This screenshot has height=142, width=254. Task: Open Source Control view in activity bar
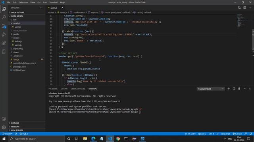pyautogui.click(x=4, y=26)
